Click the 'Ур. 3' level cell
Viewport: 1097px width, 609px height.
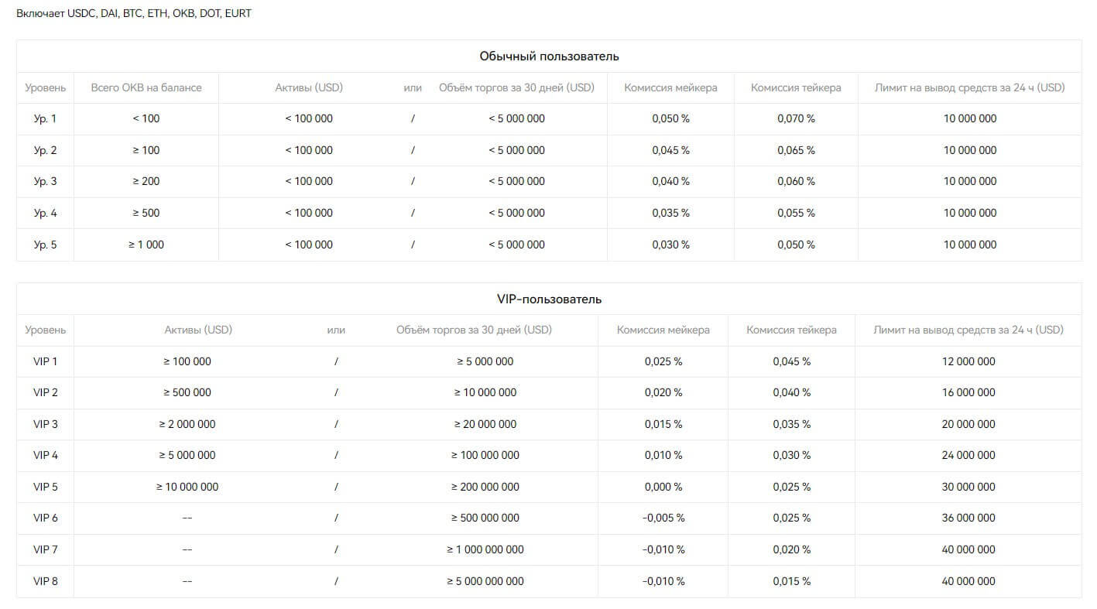pyautogui.click(x=45, y=181)
